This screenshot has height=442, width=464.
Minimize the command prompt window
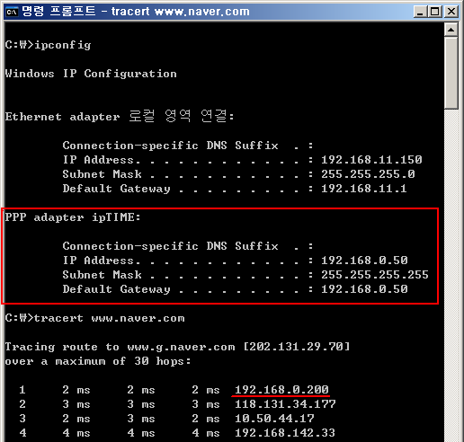(x=421, y=12)
